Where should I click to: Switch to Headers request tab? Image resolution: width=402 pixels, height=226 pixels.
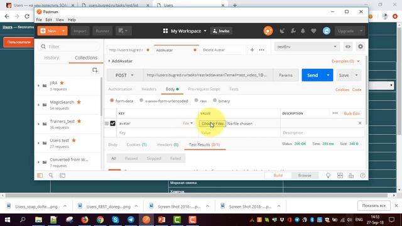(149, 89)
